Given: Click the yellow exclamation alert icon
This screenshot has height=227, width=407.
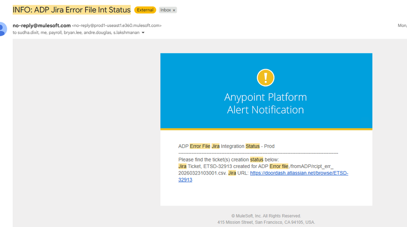Looking at the screenshot, I should coord(265,77).
